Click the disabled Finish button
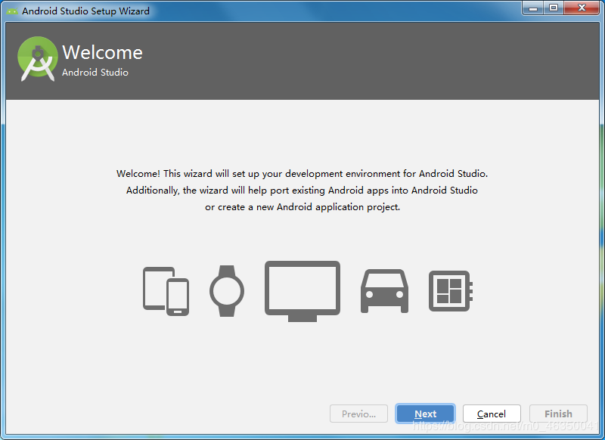605x440 pixels. [x=558, y=414]
